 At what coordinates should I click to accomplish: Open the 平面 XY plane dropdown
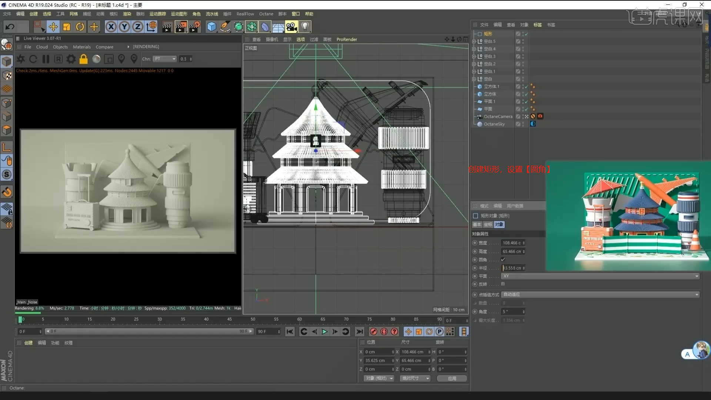coord(600,276)
